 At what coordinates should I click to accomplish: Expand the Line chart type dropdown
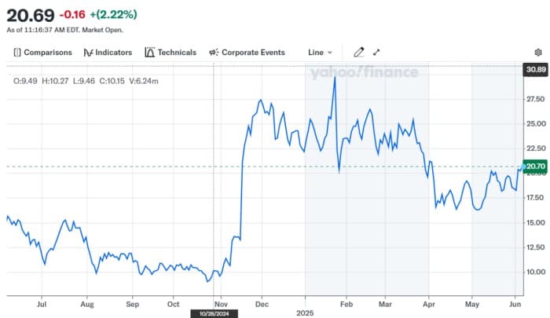click(320, 53)
